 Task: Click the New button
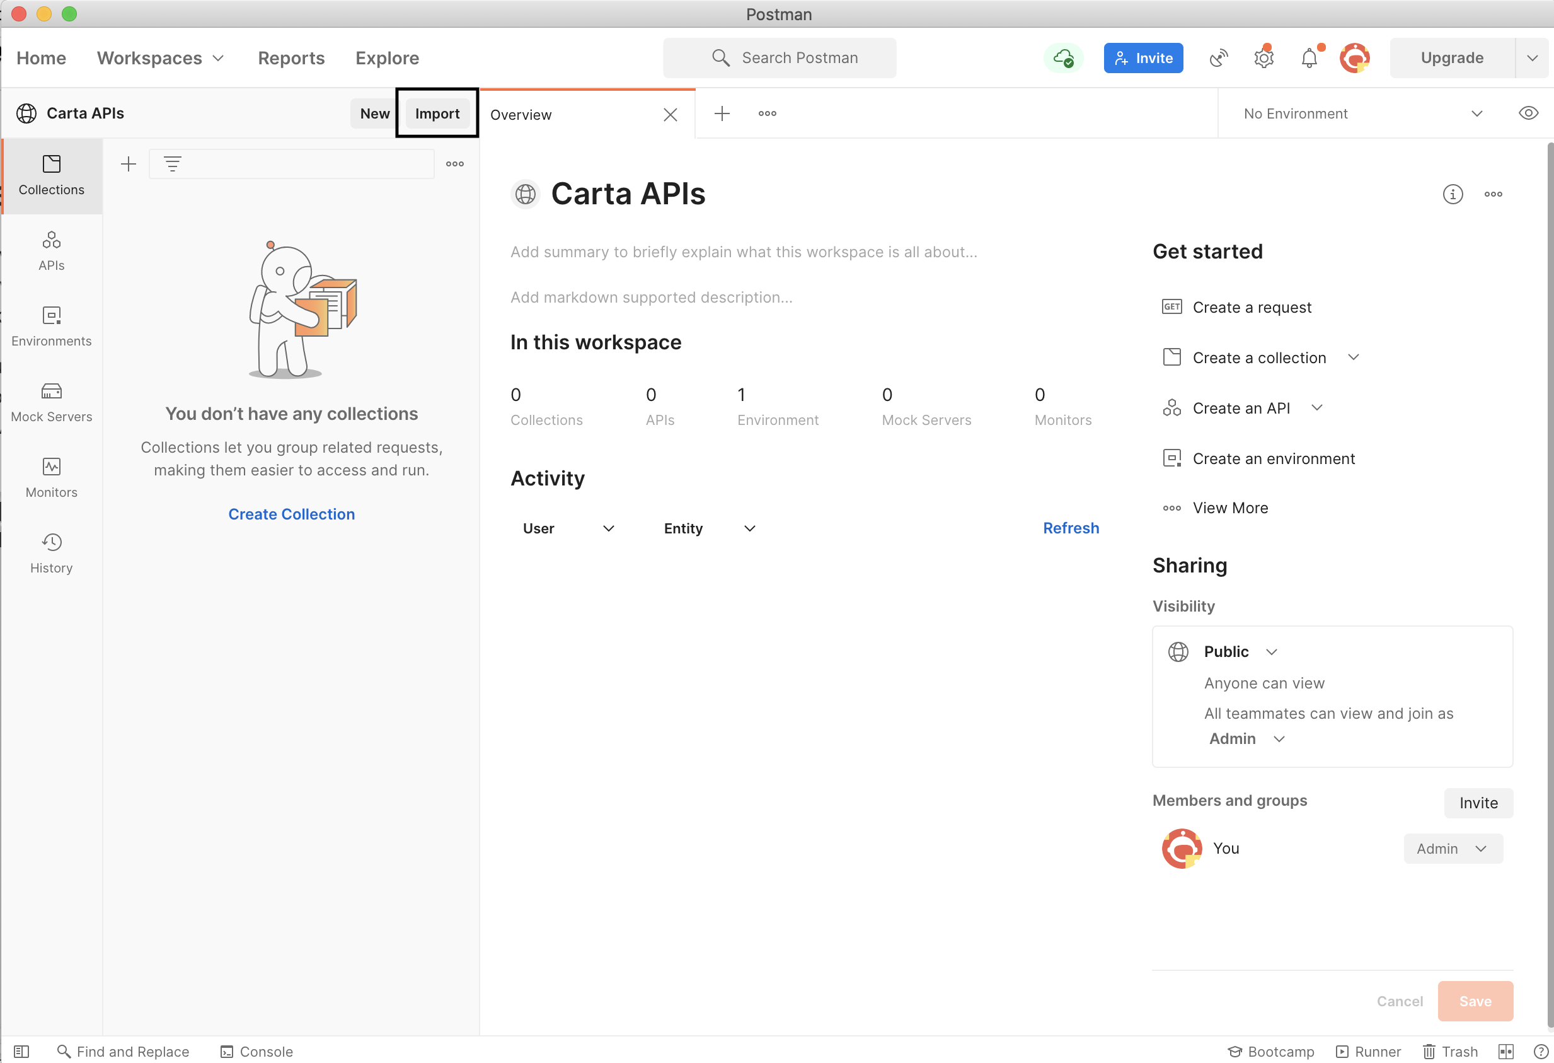point(374,113)
